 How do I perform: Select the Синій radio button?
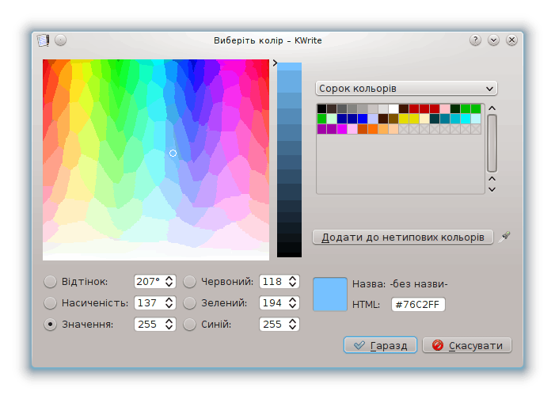click(190, 324)
